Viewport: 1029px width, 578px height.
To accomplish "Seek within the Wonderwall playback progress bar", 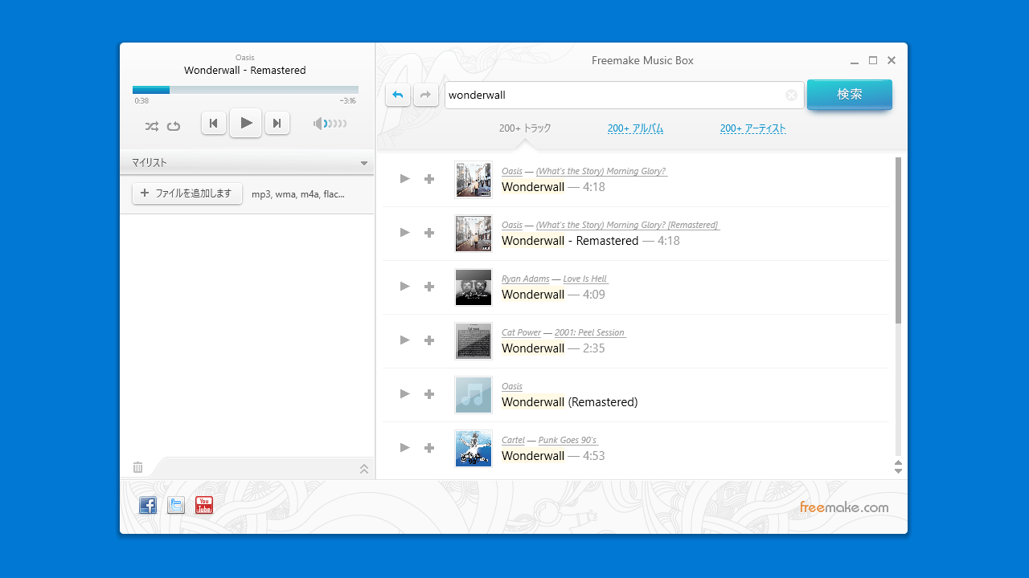I will tap(245, 90).
